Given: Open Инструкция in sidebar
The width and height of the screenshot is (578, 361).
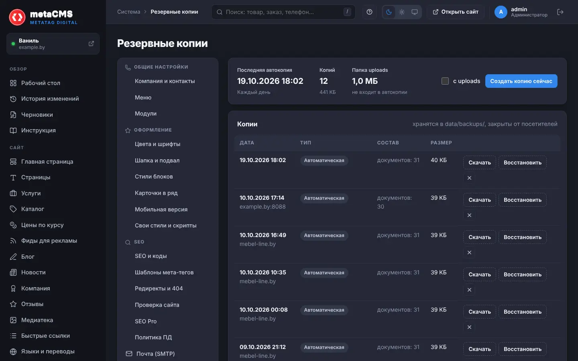Looking at the screenshot, I should (x=53, y=130).
